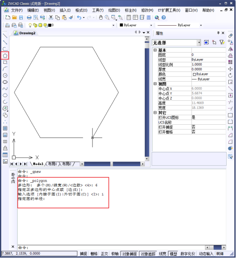Screen dimensions: 236x258
Task: Collapse the 其它 properties section
Action: tap(155, 112)
